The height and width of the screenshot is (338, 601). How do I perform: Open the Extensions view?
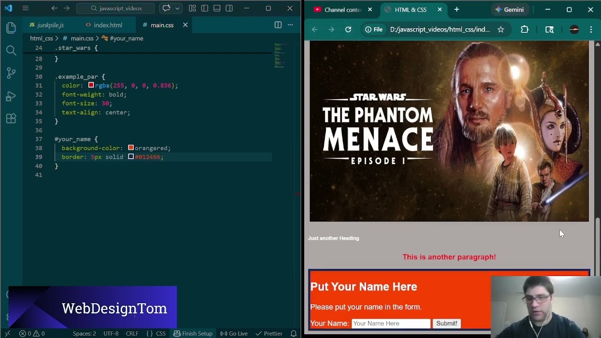click(x=11, y=119)
